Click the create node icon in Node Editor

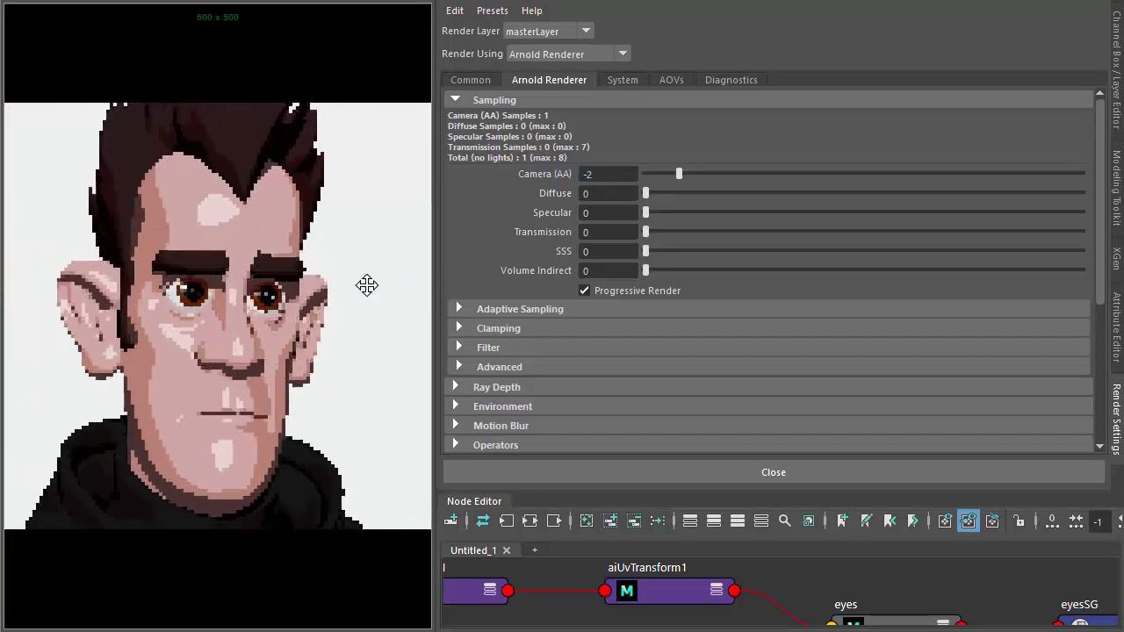pyautogui.click(x=450, y=521)
